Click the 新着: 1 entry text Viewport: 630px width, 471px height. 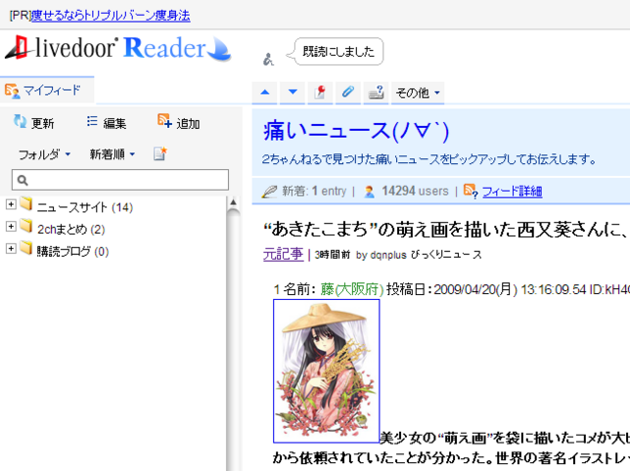314,191
